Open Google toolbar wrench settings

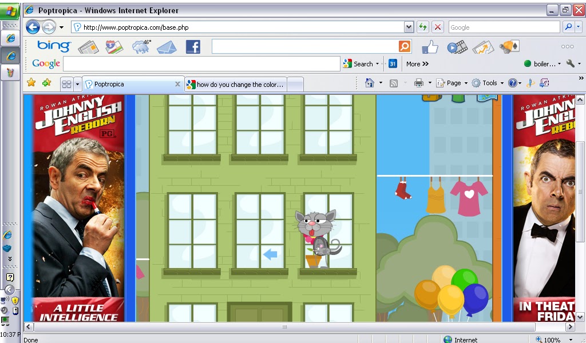(x=571, y=63)
